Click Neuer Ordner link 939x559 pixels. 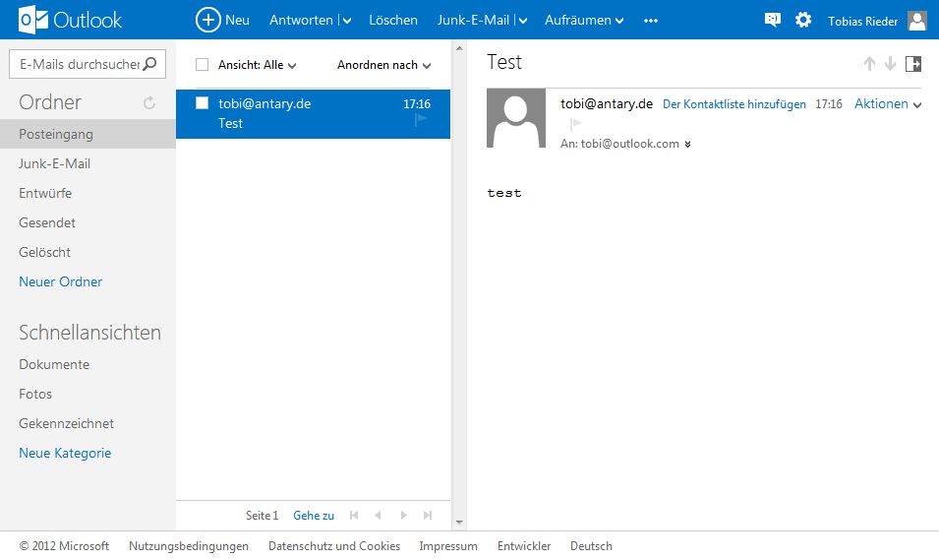[61, 281]
